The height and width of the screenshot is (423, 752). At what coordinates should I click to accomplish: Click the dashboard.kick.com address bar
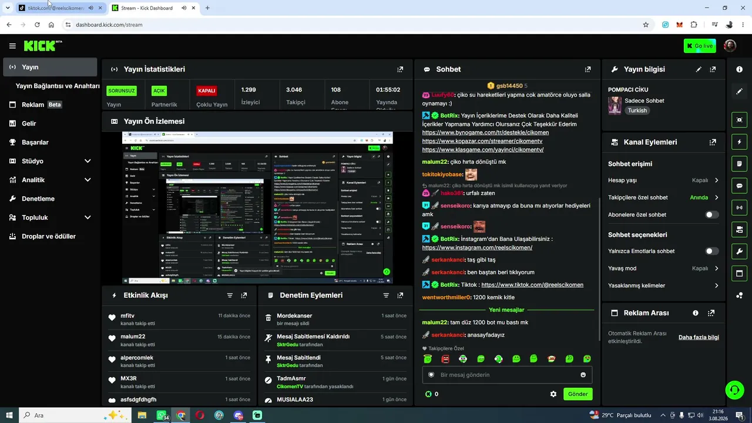tap(352, 25)
